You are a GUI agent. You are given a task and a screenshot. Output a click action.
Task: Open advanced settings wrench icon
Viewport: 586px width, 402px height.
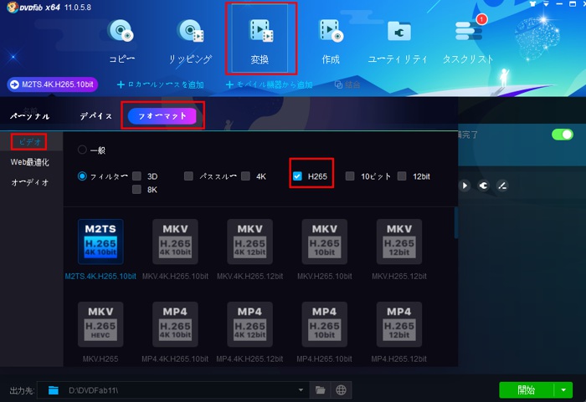click(x=483, y=186)
